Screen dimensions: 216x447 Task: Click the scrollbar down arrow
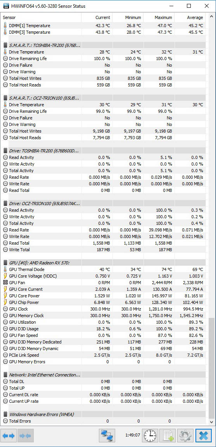click(211, 422)
